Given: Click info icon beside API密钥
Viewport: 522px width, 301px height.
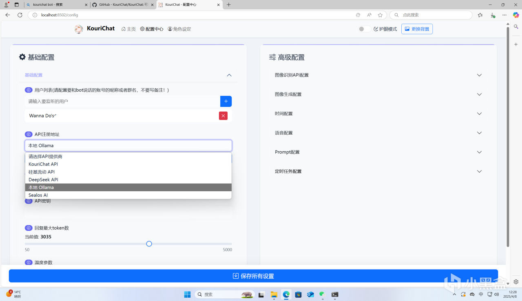Looking at the screenshot, I should [x=29, y=201].
